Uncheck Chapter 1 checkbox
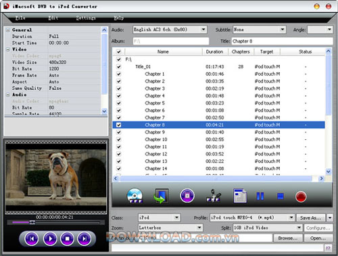Image resolution: width=338 pixels, height=256 pixels. (x=119, y=74)
